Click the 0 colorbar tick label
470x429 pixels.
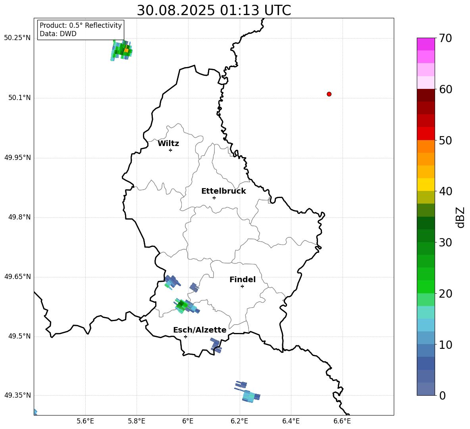click(x=442, y=395)
